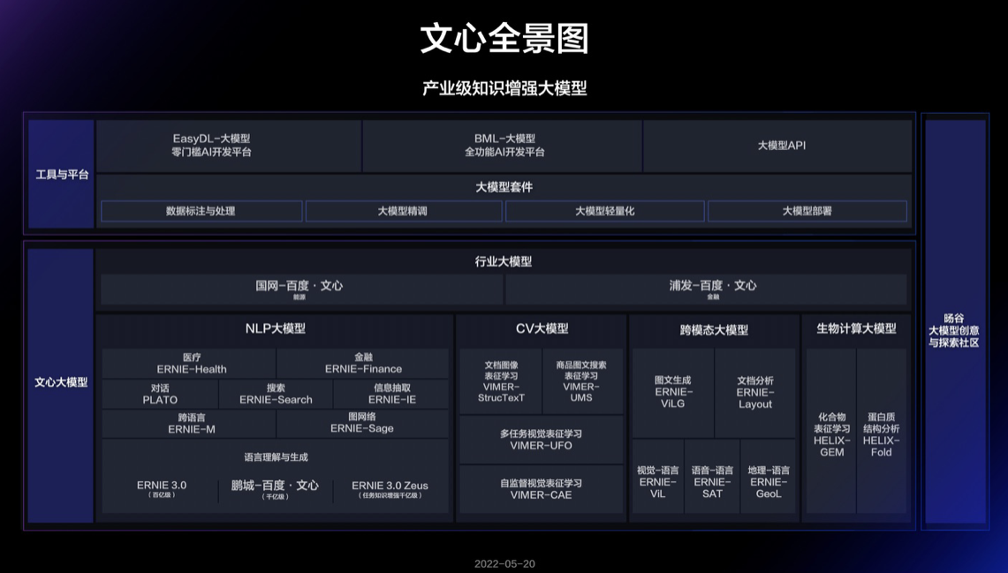Click the NLP大模型 heading
Image resolution: width=1008 pixels, height=573 pixels.
275,329
